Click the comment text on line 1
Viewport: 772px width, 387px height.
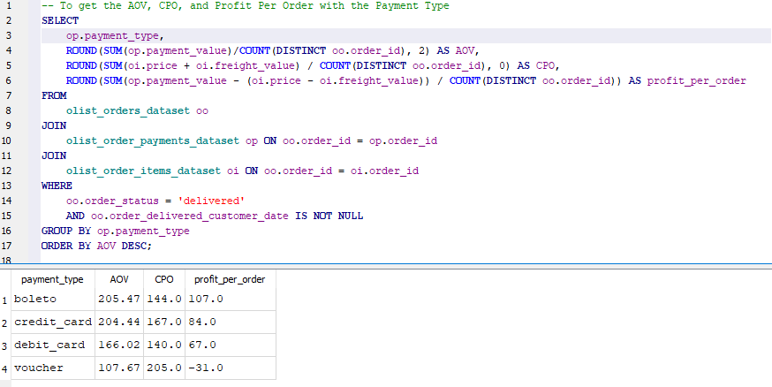[246, 6]
